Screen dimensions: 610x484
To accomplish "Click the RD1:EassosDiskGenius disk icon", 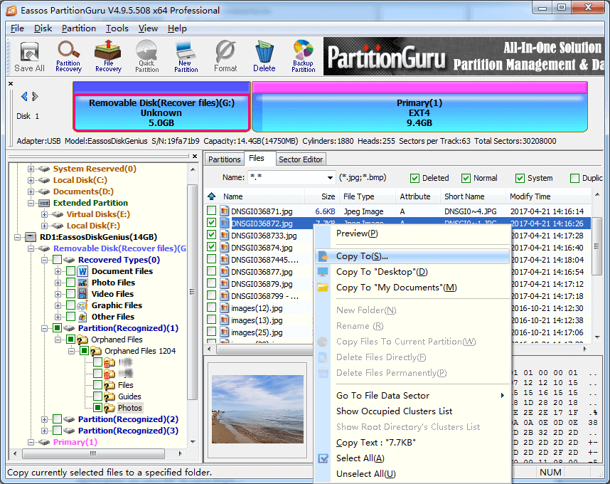I will (31, 237).
